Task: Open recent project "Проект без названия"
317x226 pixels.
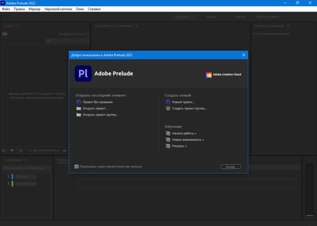Action: pyautogui.click(x=97, y=102)
